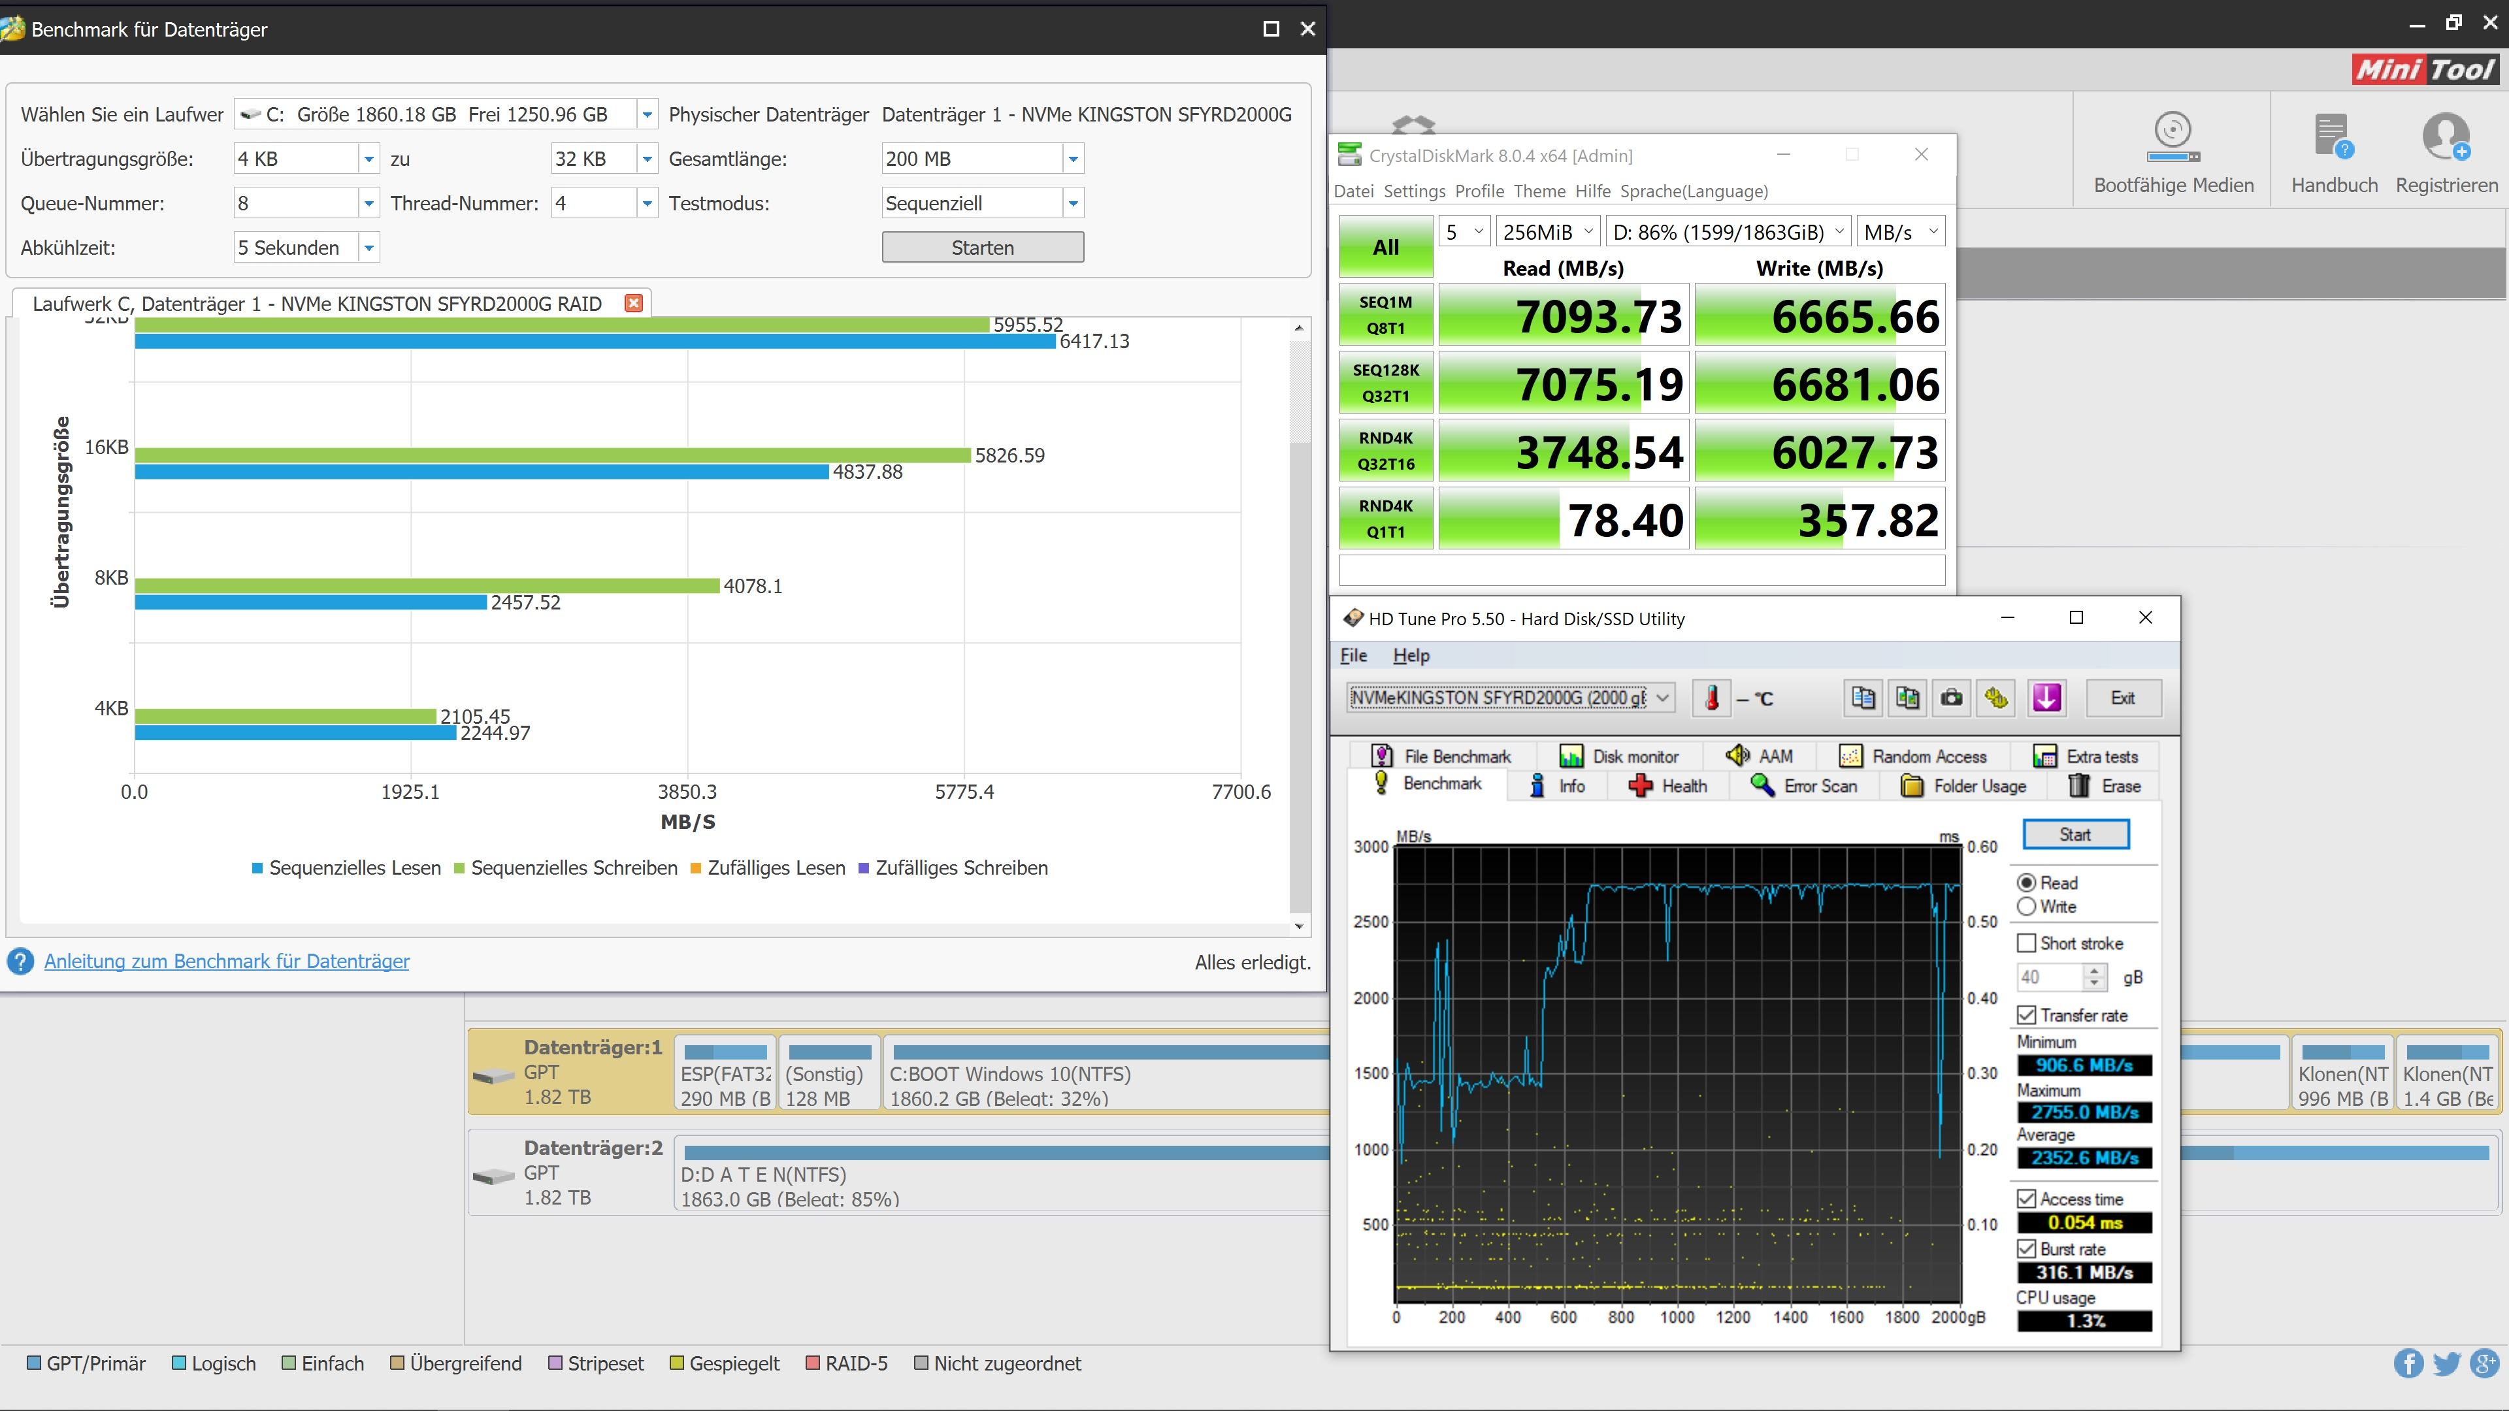Click Datenträger 2 disk icon
The height and width of the screenshot is (1411, 2509).
(x=493, y=1176)
